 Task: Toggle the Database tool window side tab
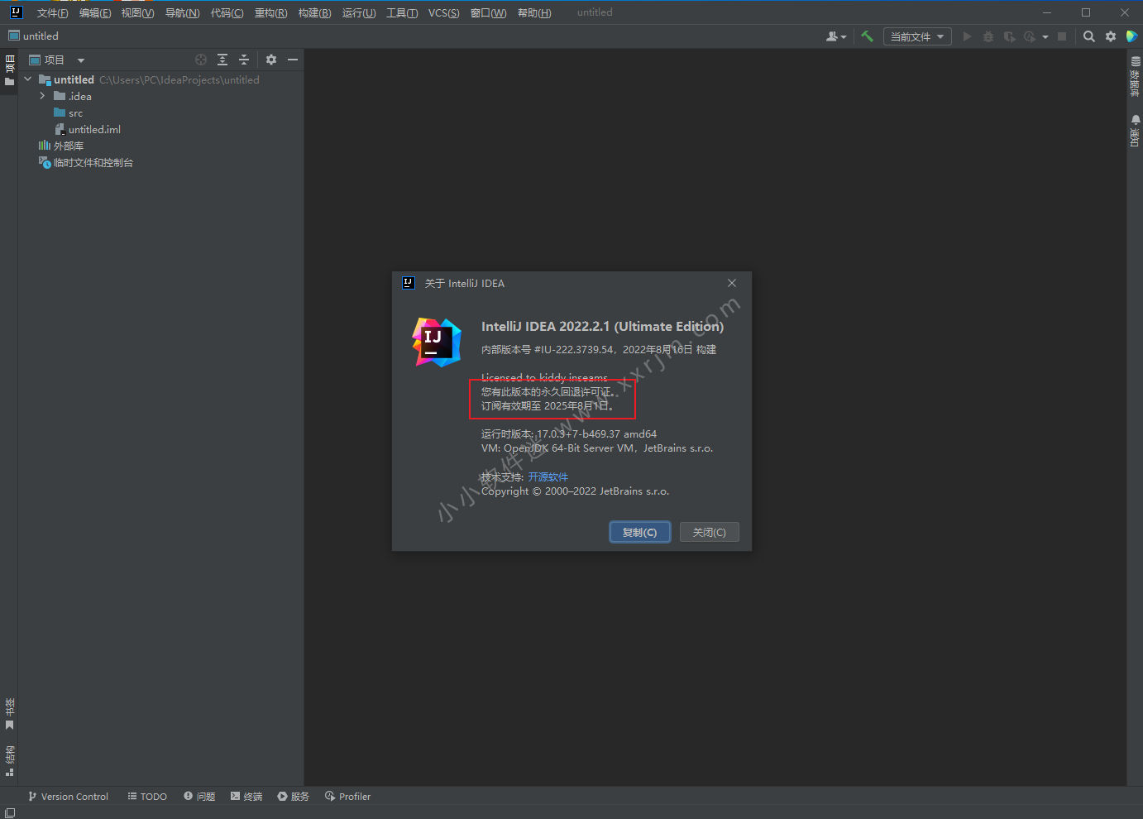[1135, 77]
